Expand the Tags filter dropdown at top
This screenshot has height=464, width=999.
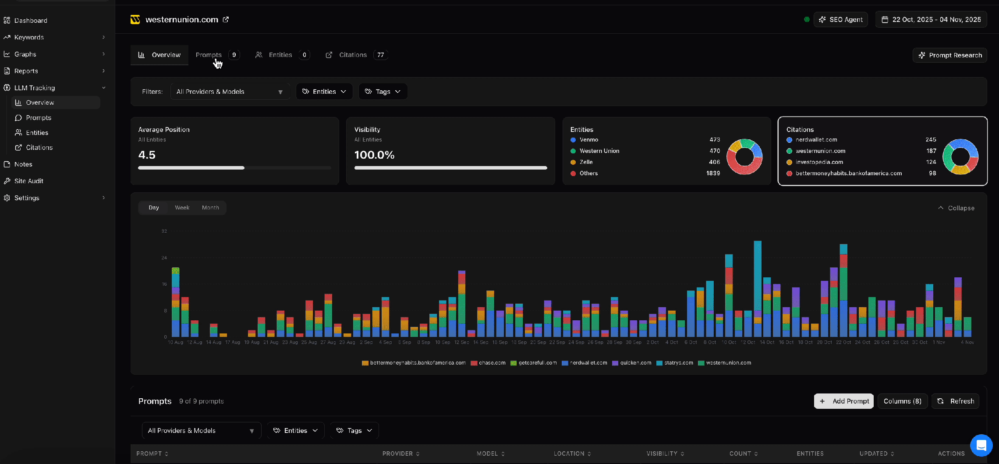383,92
